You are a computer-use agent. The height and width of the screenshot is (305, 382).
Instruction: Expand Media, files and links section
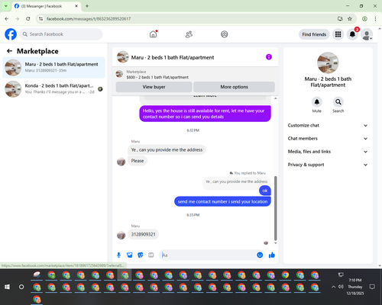click(328, 152)
